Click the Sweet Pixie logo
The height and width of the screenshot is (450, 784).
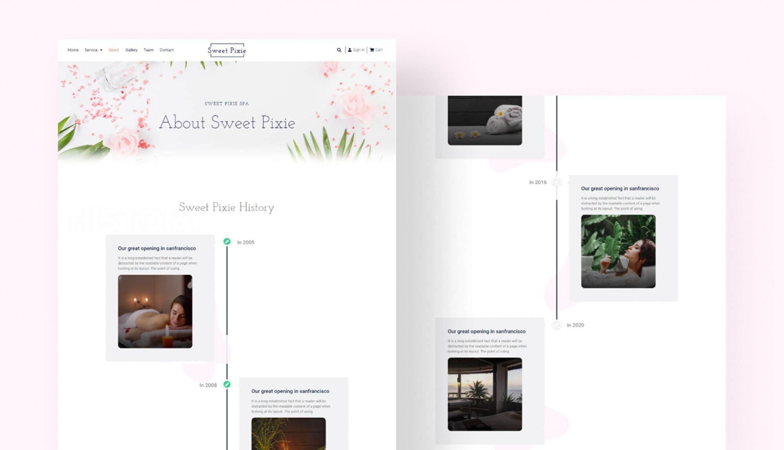[x=227, y=50]
